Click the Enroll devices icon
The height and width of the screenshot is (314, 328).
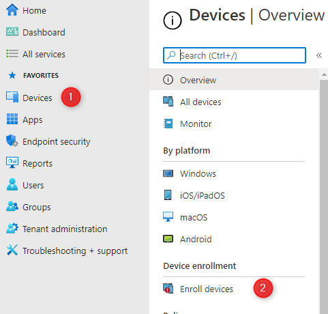click(x=168, y=289)
